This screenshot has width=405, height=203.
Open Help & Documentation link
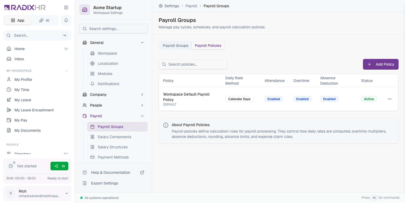[x=113, y=172]
